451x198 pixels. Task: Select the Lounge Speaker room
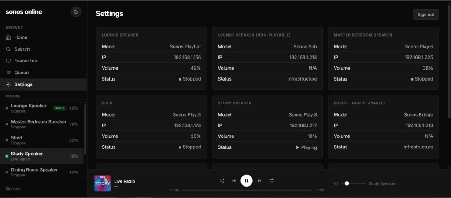pyautogui.click(x=42, y=108)
